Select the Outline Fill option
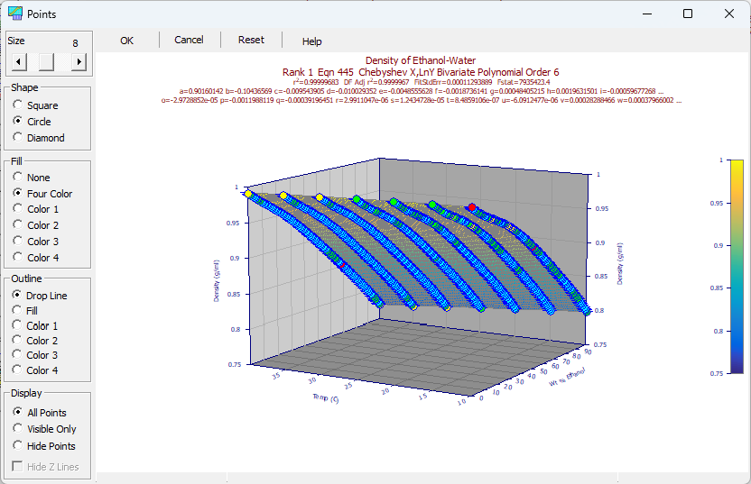 pyautogui.click(x=25, y=311)
